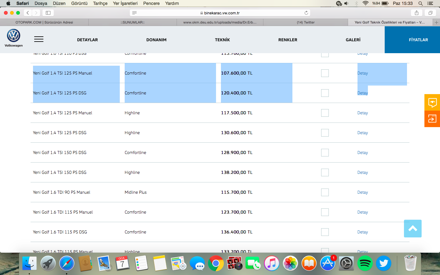Open Detay link for 136.400,00 TL row
This screenshot has height=275, width=440.
[363, 232]
